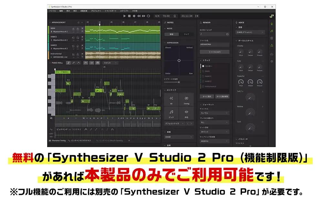Toggle pitch waveform display icon in Piano Roll

coord(86,63)
